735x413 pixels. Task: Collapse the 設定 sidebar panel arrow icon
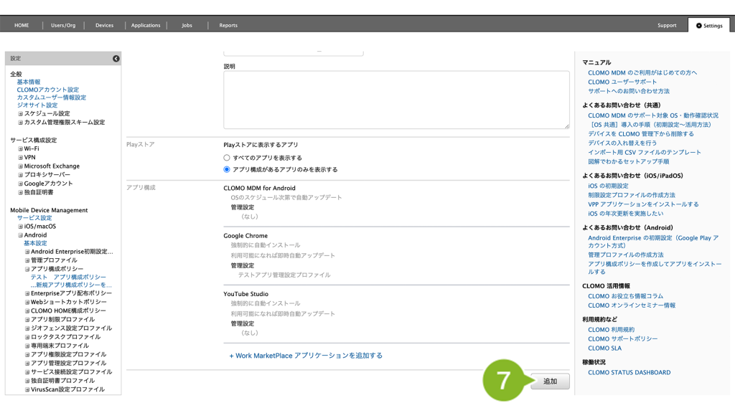pyautogui.click(x=116, y=59)
